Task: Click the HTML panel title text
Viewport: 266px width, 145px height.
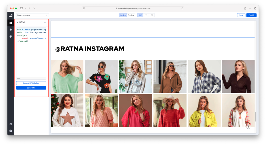Action: pos(22,22)
